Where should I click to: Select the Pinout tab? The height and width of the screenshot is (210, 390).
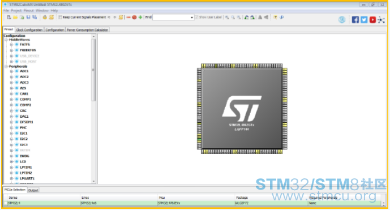click(8, 29)
